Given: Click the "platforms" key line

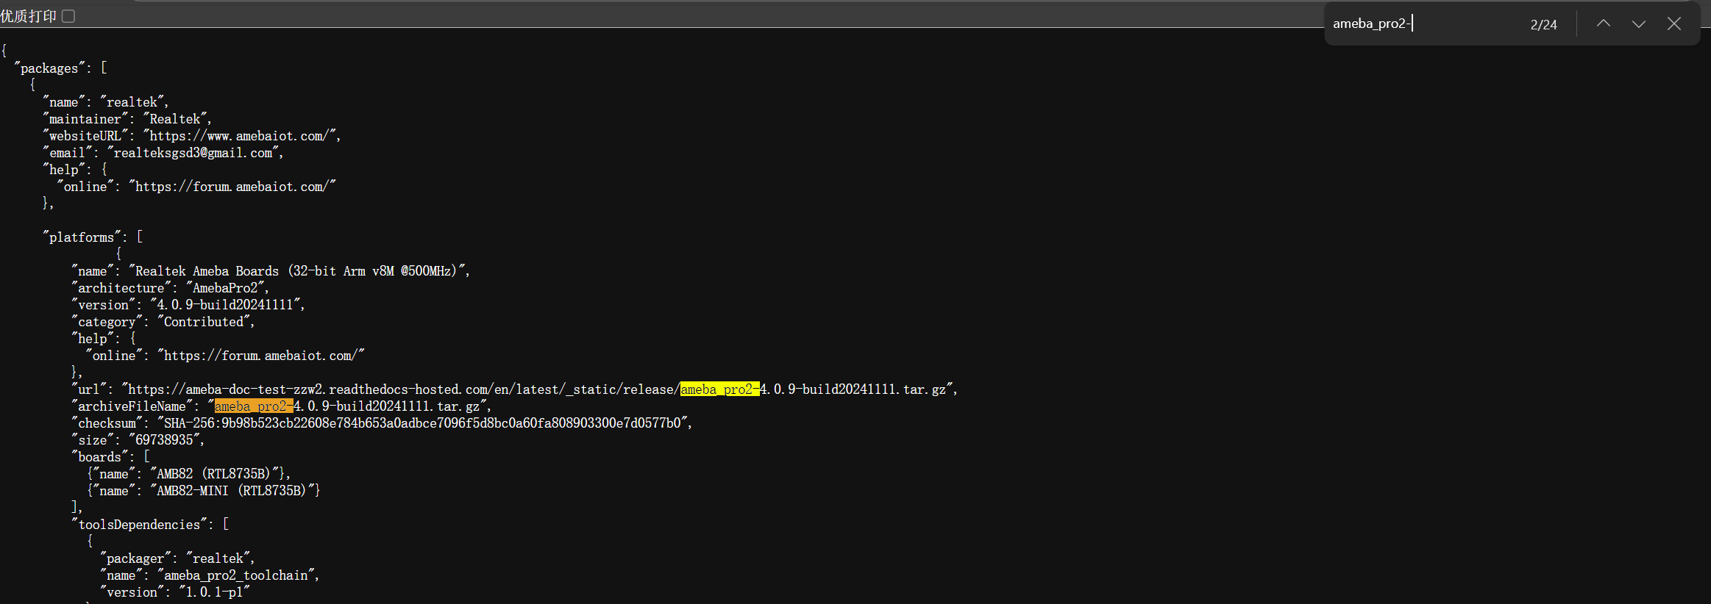Looking at the screenshot, I should click(x=93, y=237).
